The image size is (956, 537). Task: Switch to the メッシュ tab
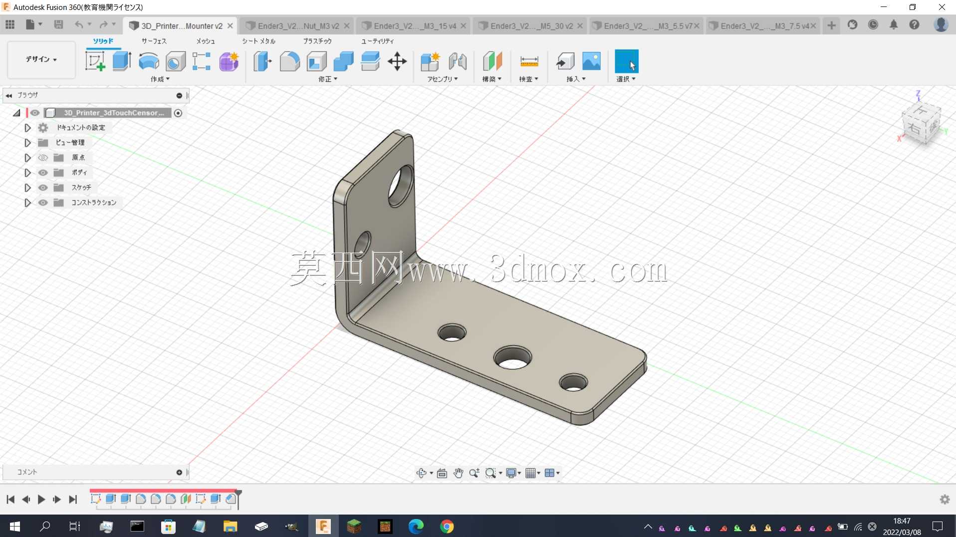click(206, 41)
